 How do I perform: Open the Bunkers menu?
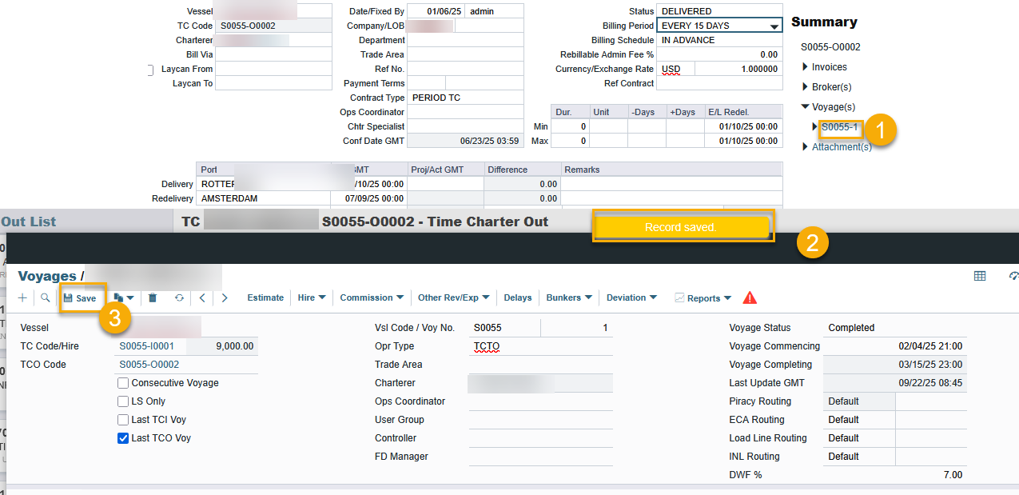coord(568,297)
